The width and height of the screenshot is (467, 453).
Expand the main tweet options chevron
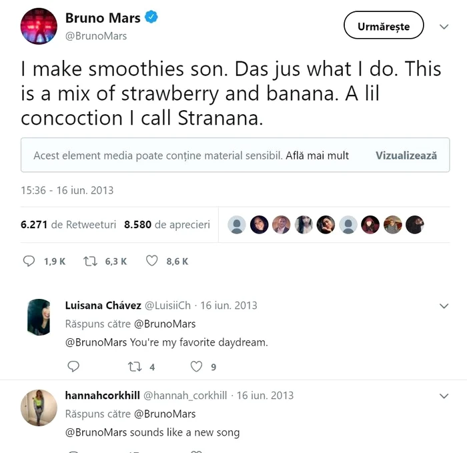pos(444,27)
